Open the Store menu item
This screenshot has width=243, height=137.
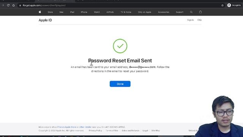[50, 12]
